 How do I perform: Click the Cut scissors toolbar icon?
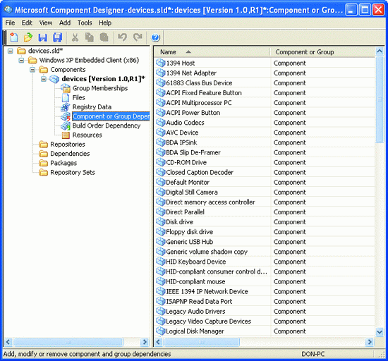pyautogui.click(x=75, y=37)
